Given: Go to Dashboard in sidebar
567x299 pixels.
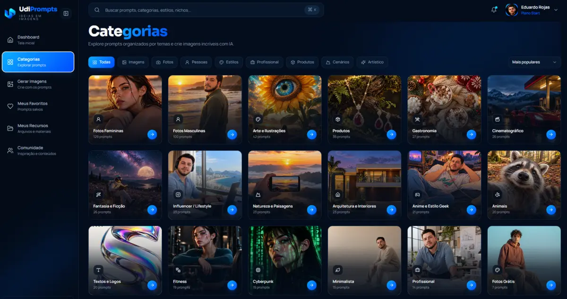Looking at the screenshot, I should tap(38, 40).
